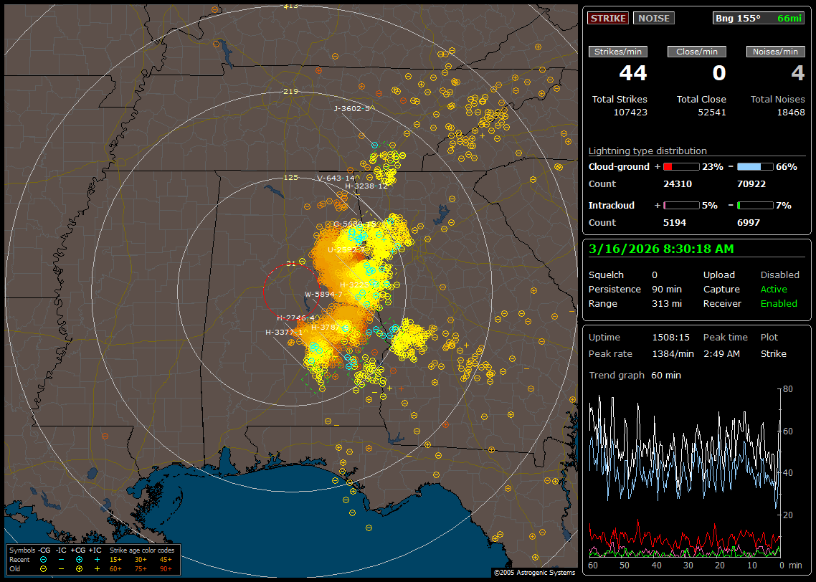Screen dimensions: 816x582
Task: Toggle the NOISE indicator button
Action: pyautogui.click(x=653, y=18)
